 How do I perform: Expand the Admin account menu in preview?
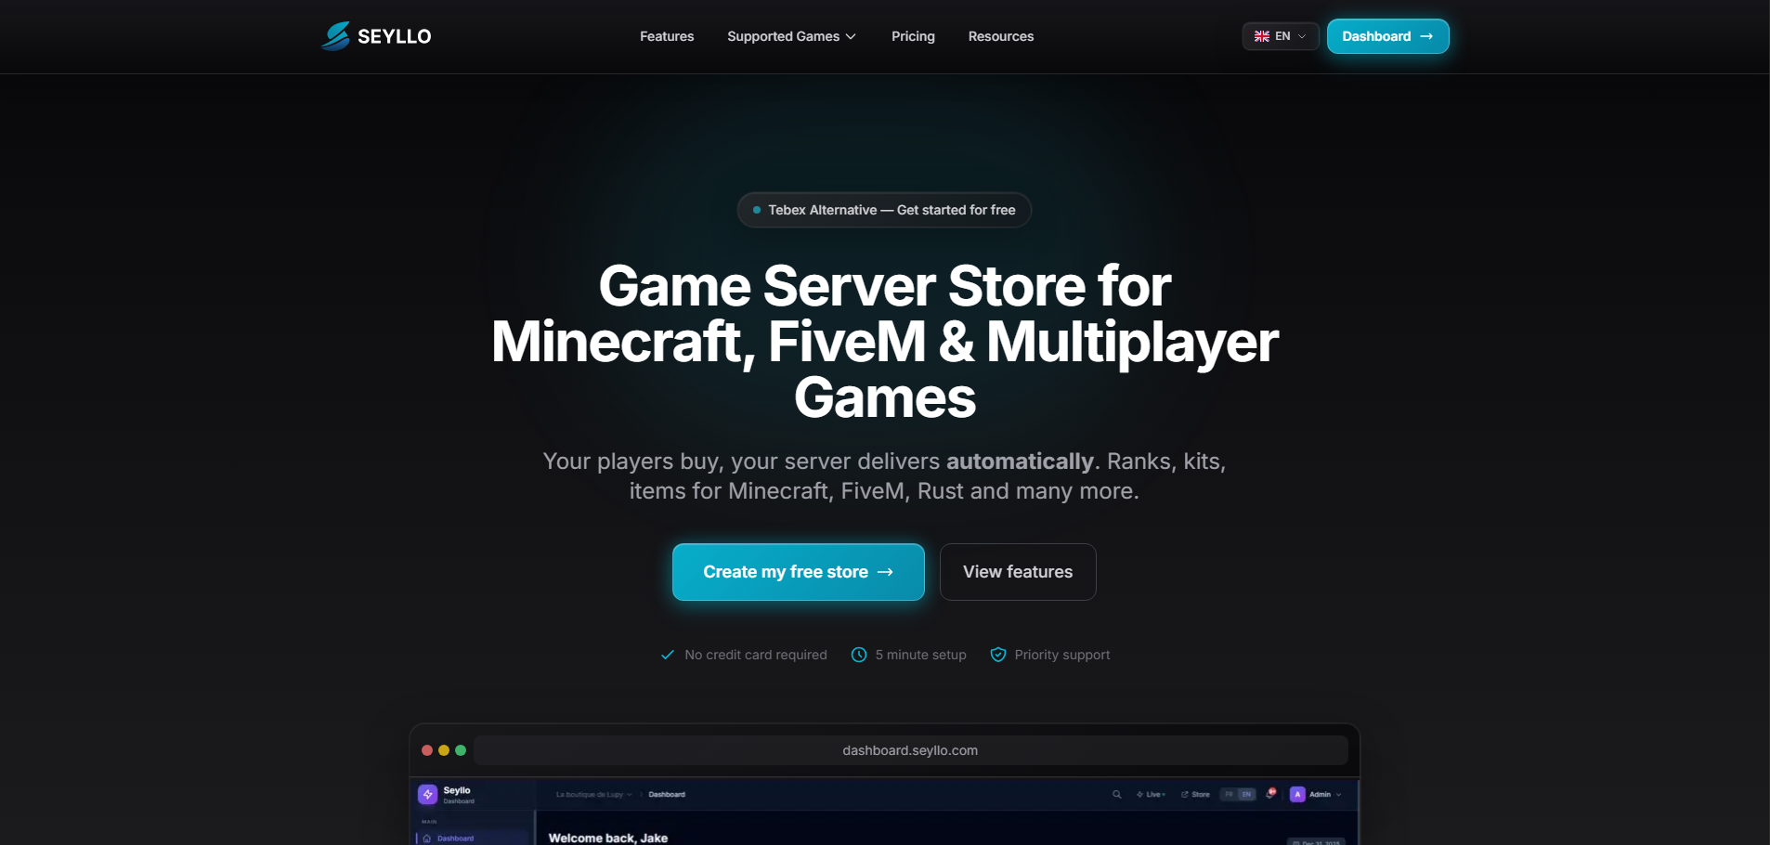[1316, 794]
